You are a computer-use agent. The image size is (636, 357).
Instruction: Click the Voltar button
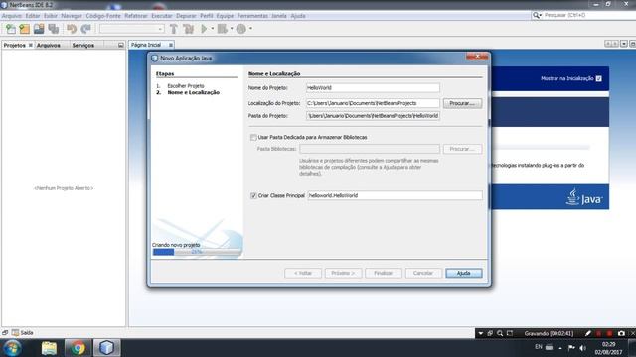[x=302, y=274]
